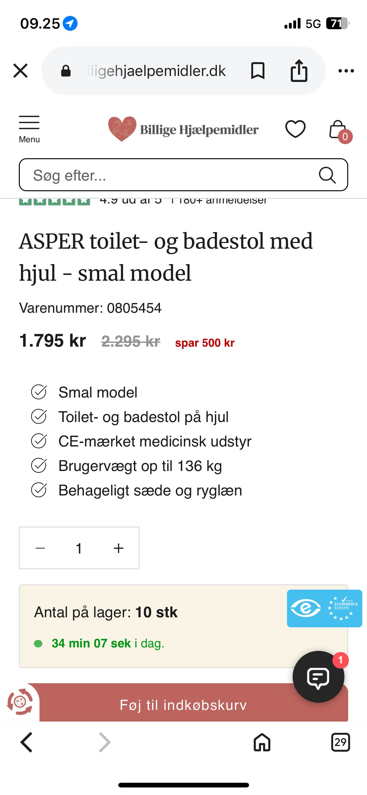Tap the Trust Ecommerce Europe badge
367x795 pixels.
pos(324,608)
